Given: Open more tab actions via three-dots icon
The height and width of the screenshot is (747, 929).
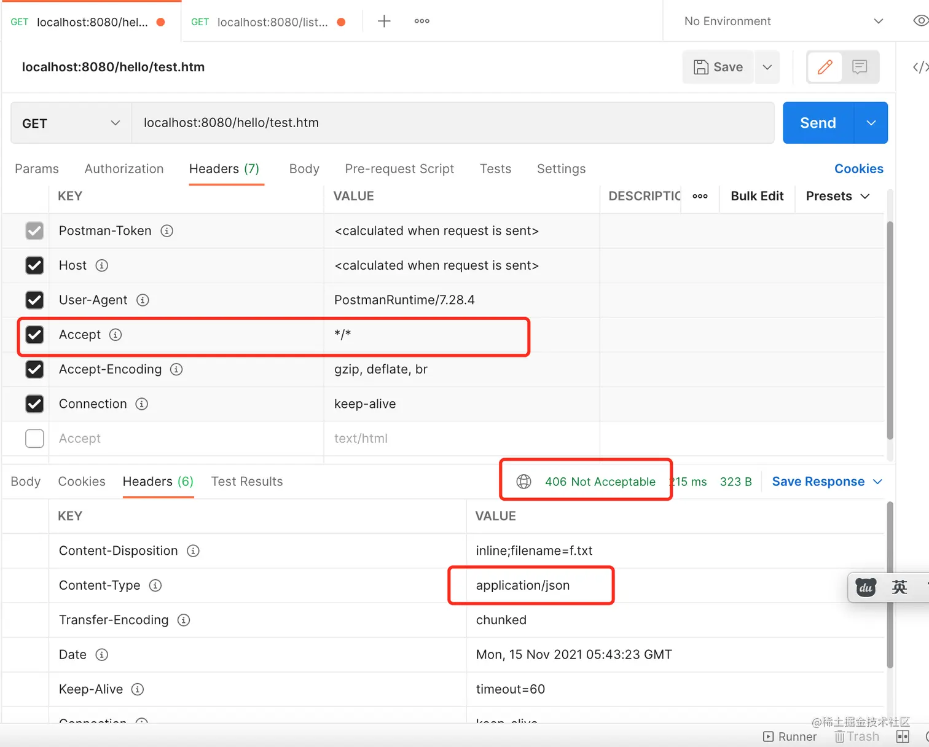Looking at the screenshot, I should tap(421, 21).
